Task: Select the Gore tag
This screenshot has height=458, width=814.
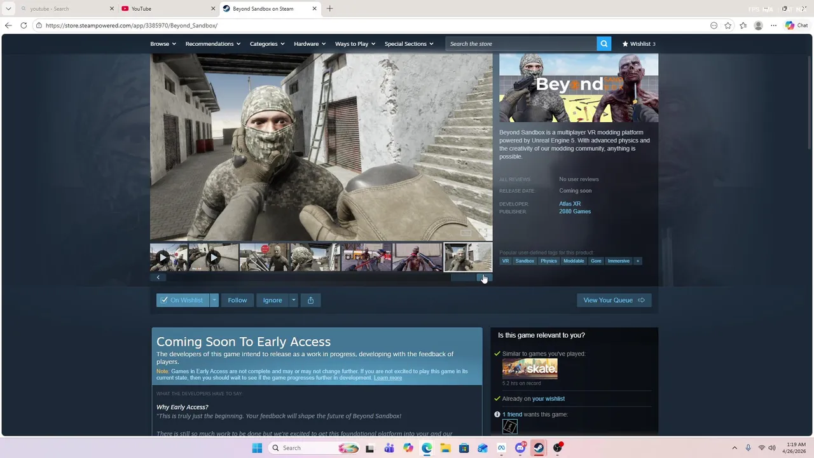Action: (596, 261)
